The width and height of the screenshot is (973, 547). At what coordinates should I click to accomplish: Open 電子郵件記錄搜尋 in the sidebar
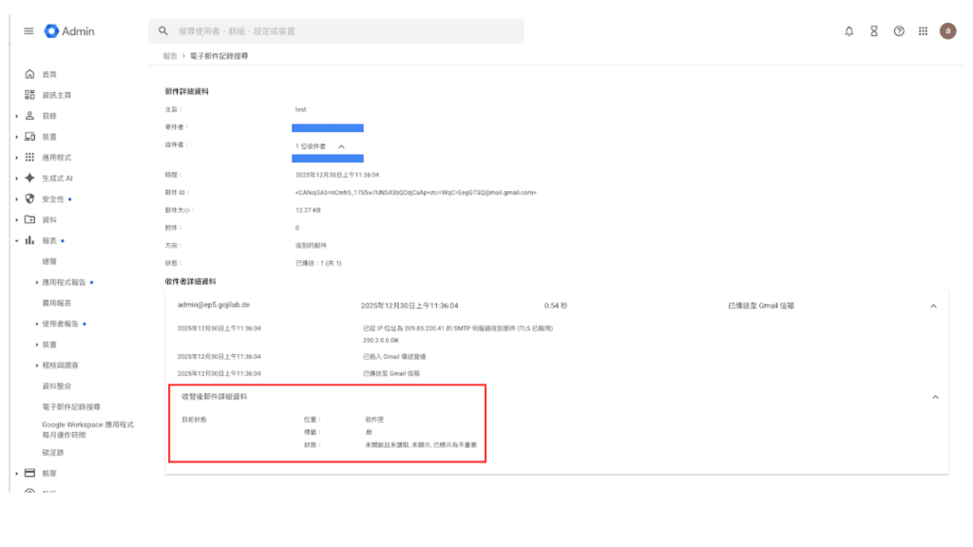pyautogui.click(x=70, y=406)
